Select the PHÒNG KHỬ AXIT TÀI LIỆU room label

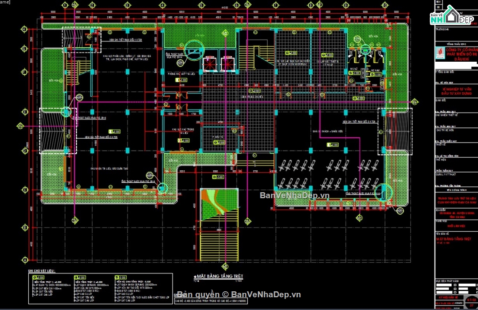[x=181, y=74]
